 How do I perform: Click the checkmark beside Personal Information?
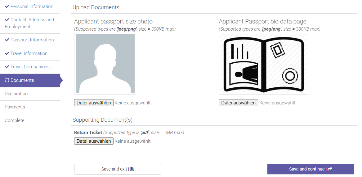pyautogui.click(x=7, y=6)
